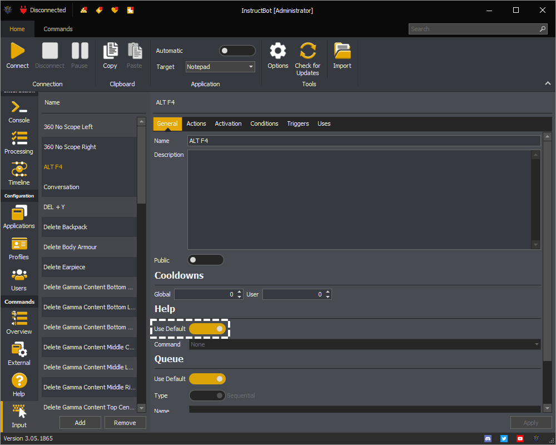Click the red Disconnected plug icon
The width and height of the screenshot is (556, 445).
[x=23, y=10]
